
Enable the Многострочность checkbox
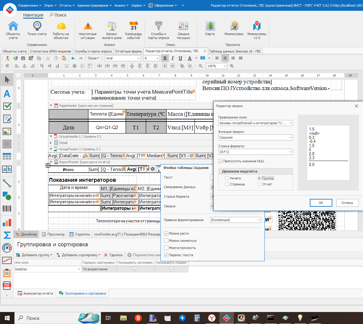pyautogui.click(x=166, y=248)
